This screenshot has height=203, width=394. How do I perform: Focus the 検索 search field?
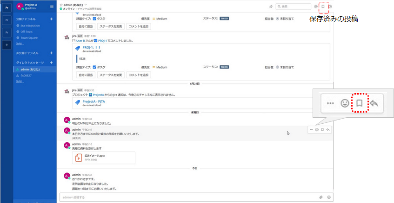point(293,6)
